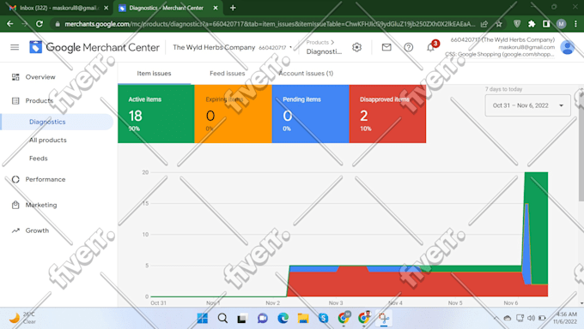Open Overview in the sidebar
This screenshot has height=329, width=584.
[x=40, y=77]
